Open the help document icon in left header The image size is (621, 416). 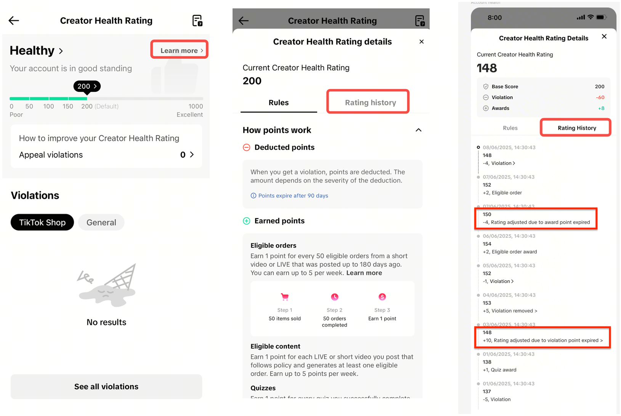pos(197,21)
